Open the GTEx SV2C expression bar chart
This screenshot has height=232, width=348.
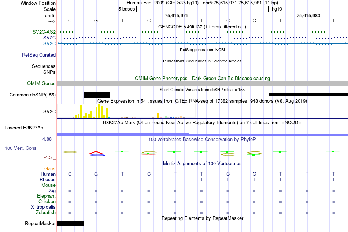[x=126, y=111]
